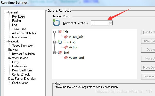The image size is (155, 96).
Task: Click the vuser_init brick icon
Action: click(66, 37)
